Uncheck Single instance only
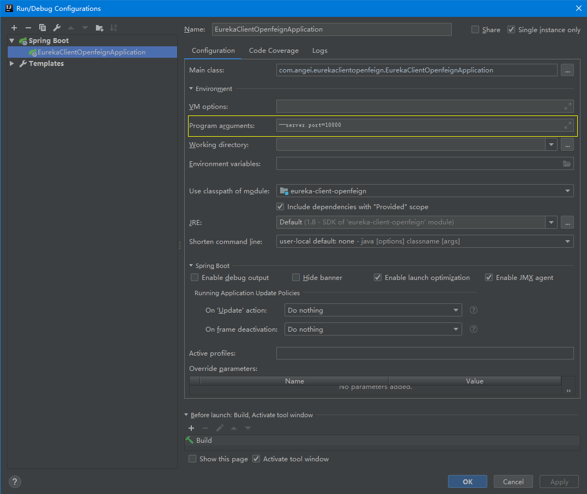Screen dimensions: 587x494 click(x=511, y=30)
